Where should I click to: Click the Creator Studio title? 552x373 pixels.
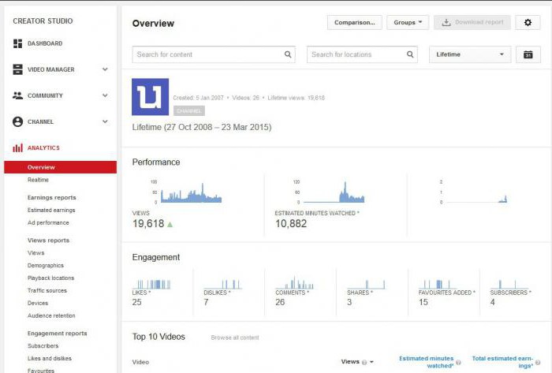click(43, 21)
